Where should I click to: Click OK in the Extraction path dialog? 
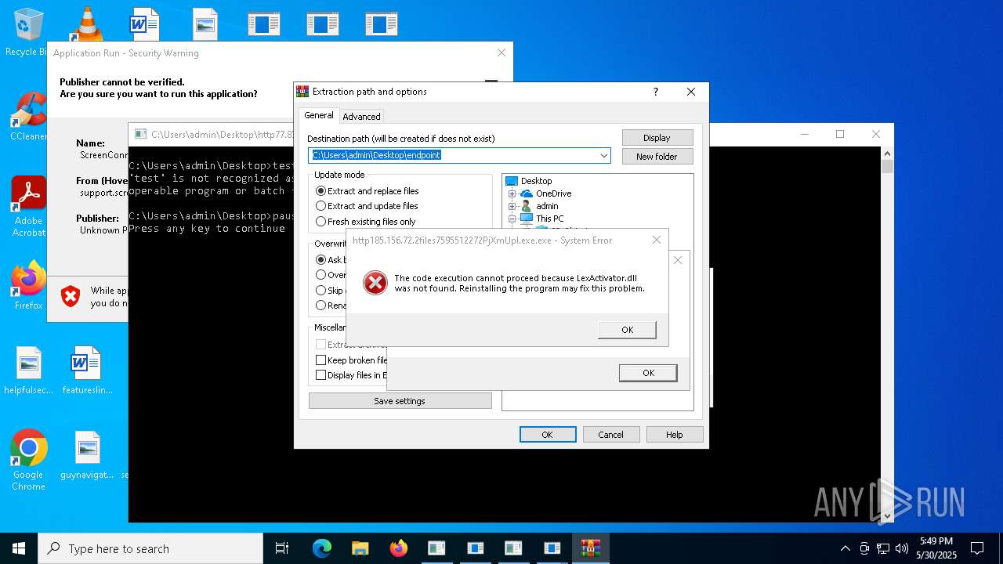(x=548, y=435)
